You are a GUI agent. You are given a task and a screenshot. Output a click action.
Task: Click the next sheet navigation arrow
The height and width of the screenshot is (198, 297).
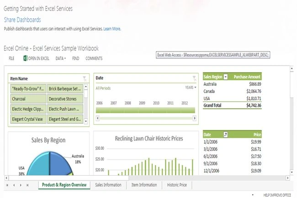click(21, 185)
